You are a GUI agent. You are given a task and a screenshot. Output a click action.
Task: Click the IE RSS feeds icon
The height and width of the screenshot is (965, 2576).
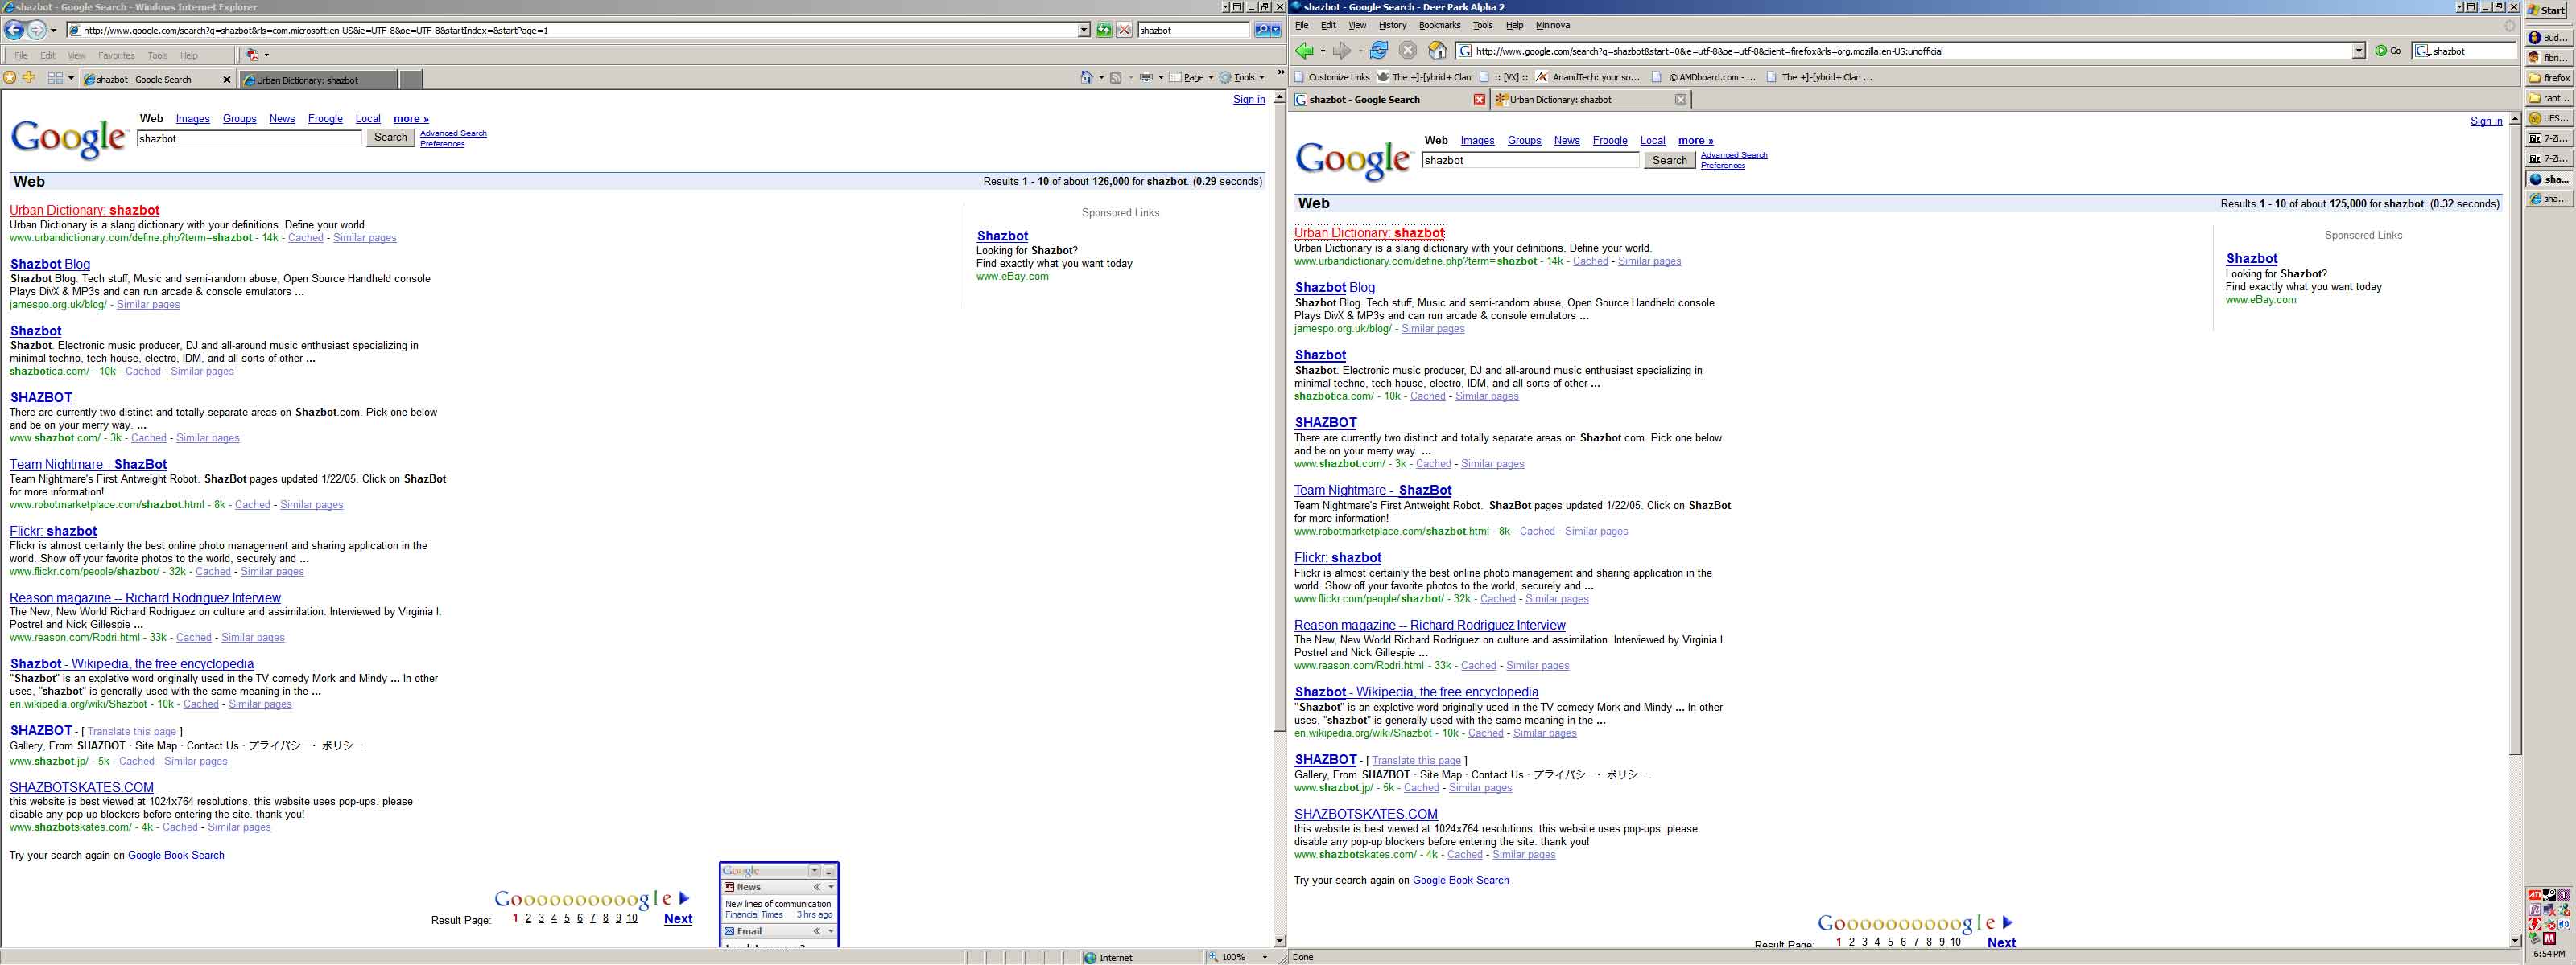click(x=1115, y=77)
